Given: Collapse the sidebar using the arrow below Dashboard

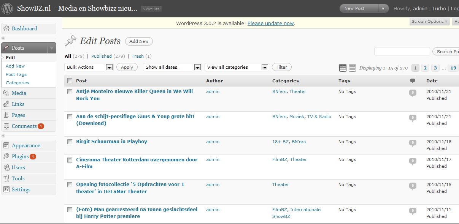Looking at the screenshot, I should pos(3,38).
